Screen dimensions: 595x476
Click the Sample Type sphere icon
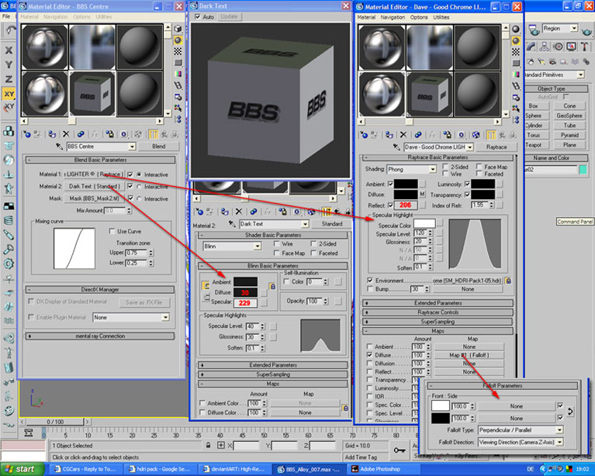coord(516,29)
